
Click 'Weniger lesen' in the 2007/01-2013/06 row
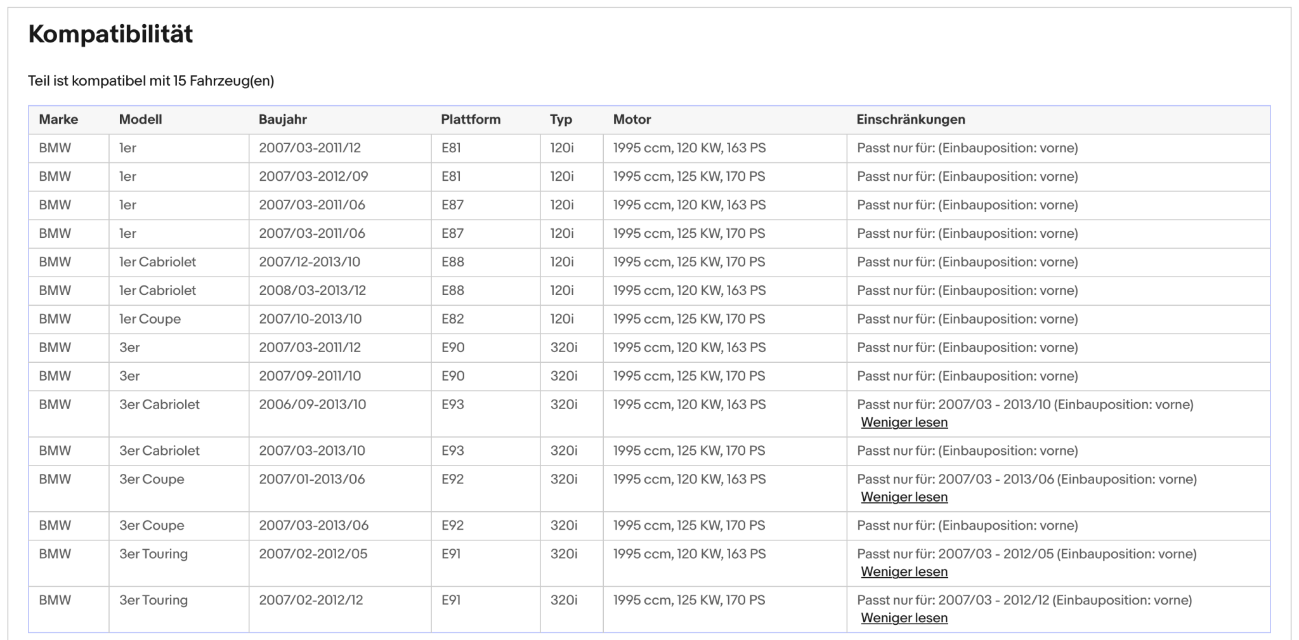point(904,497)
